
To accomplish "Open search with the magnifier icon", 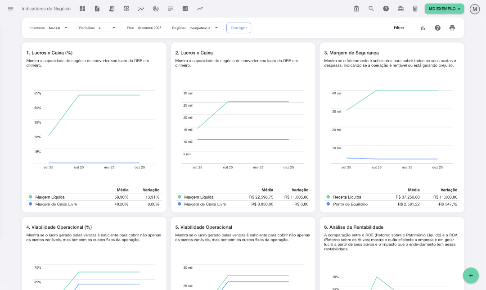I will pyautogui.click(x=371, y=9).
